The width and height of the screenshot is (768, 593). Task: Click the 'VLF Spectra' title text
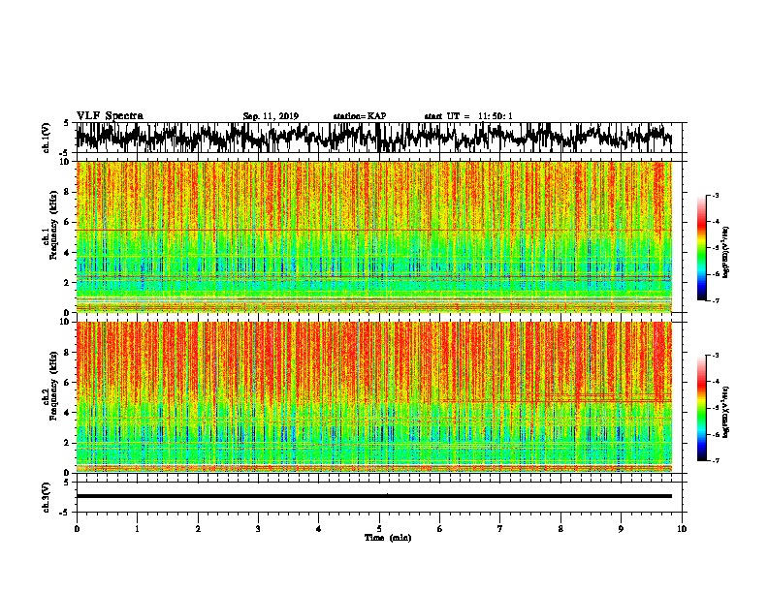[x=110, y=116]
